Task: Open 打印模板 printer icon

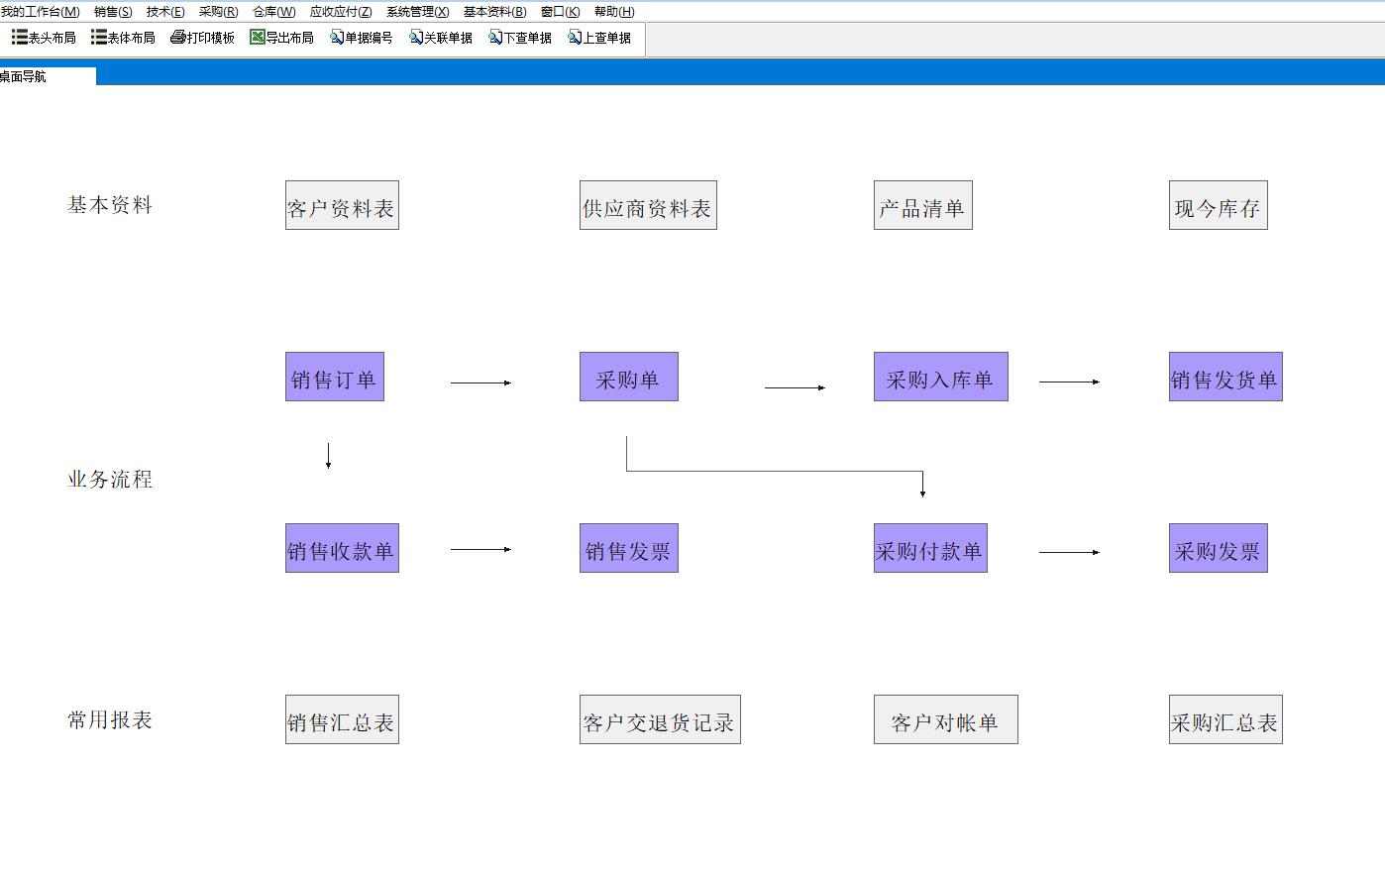Action: click(x=178, y=38)
